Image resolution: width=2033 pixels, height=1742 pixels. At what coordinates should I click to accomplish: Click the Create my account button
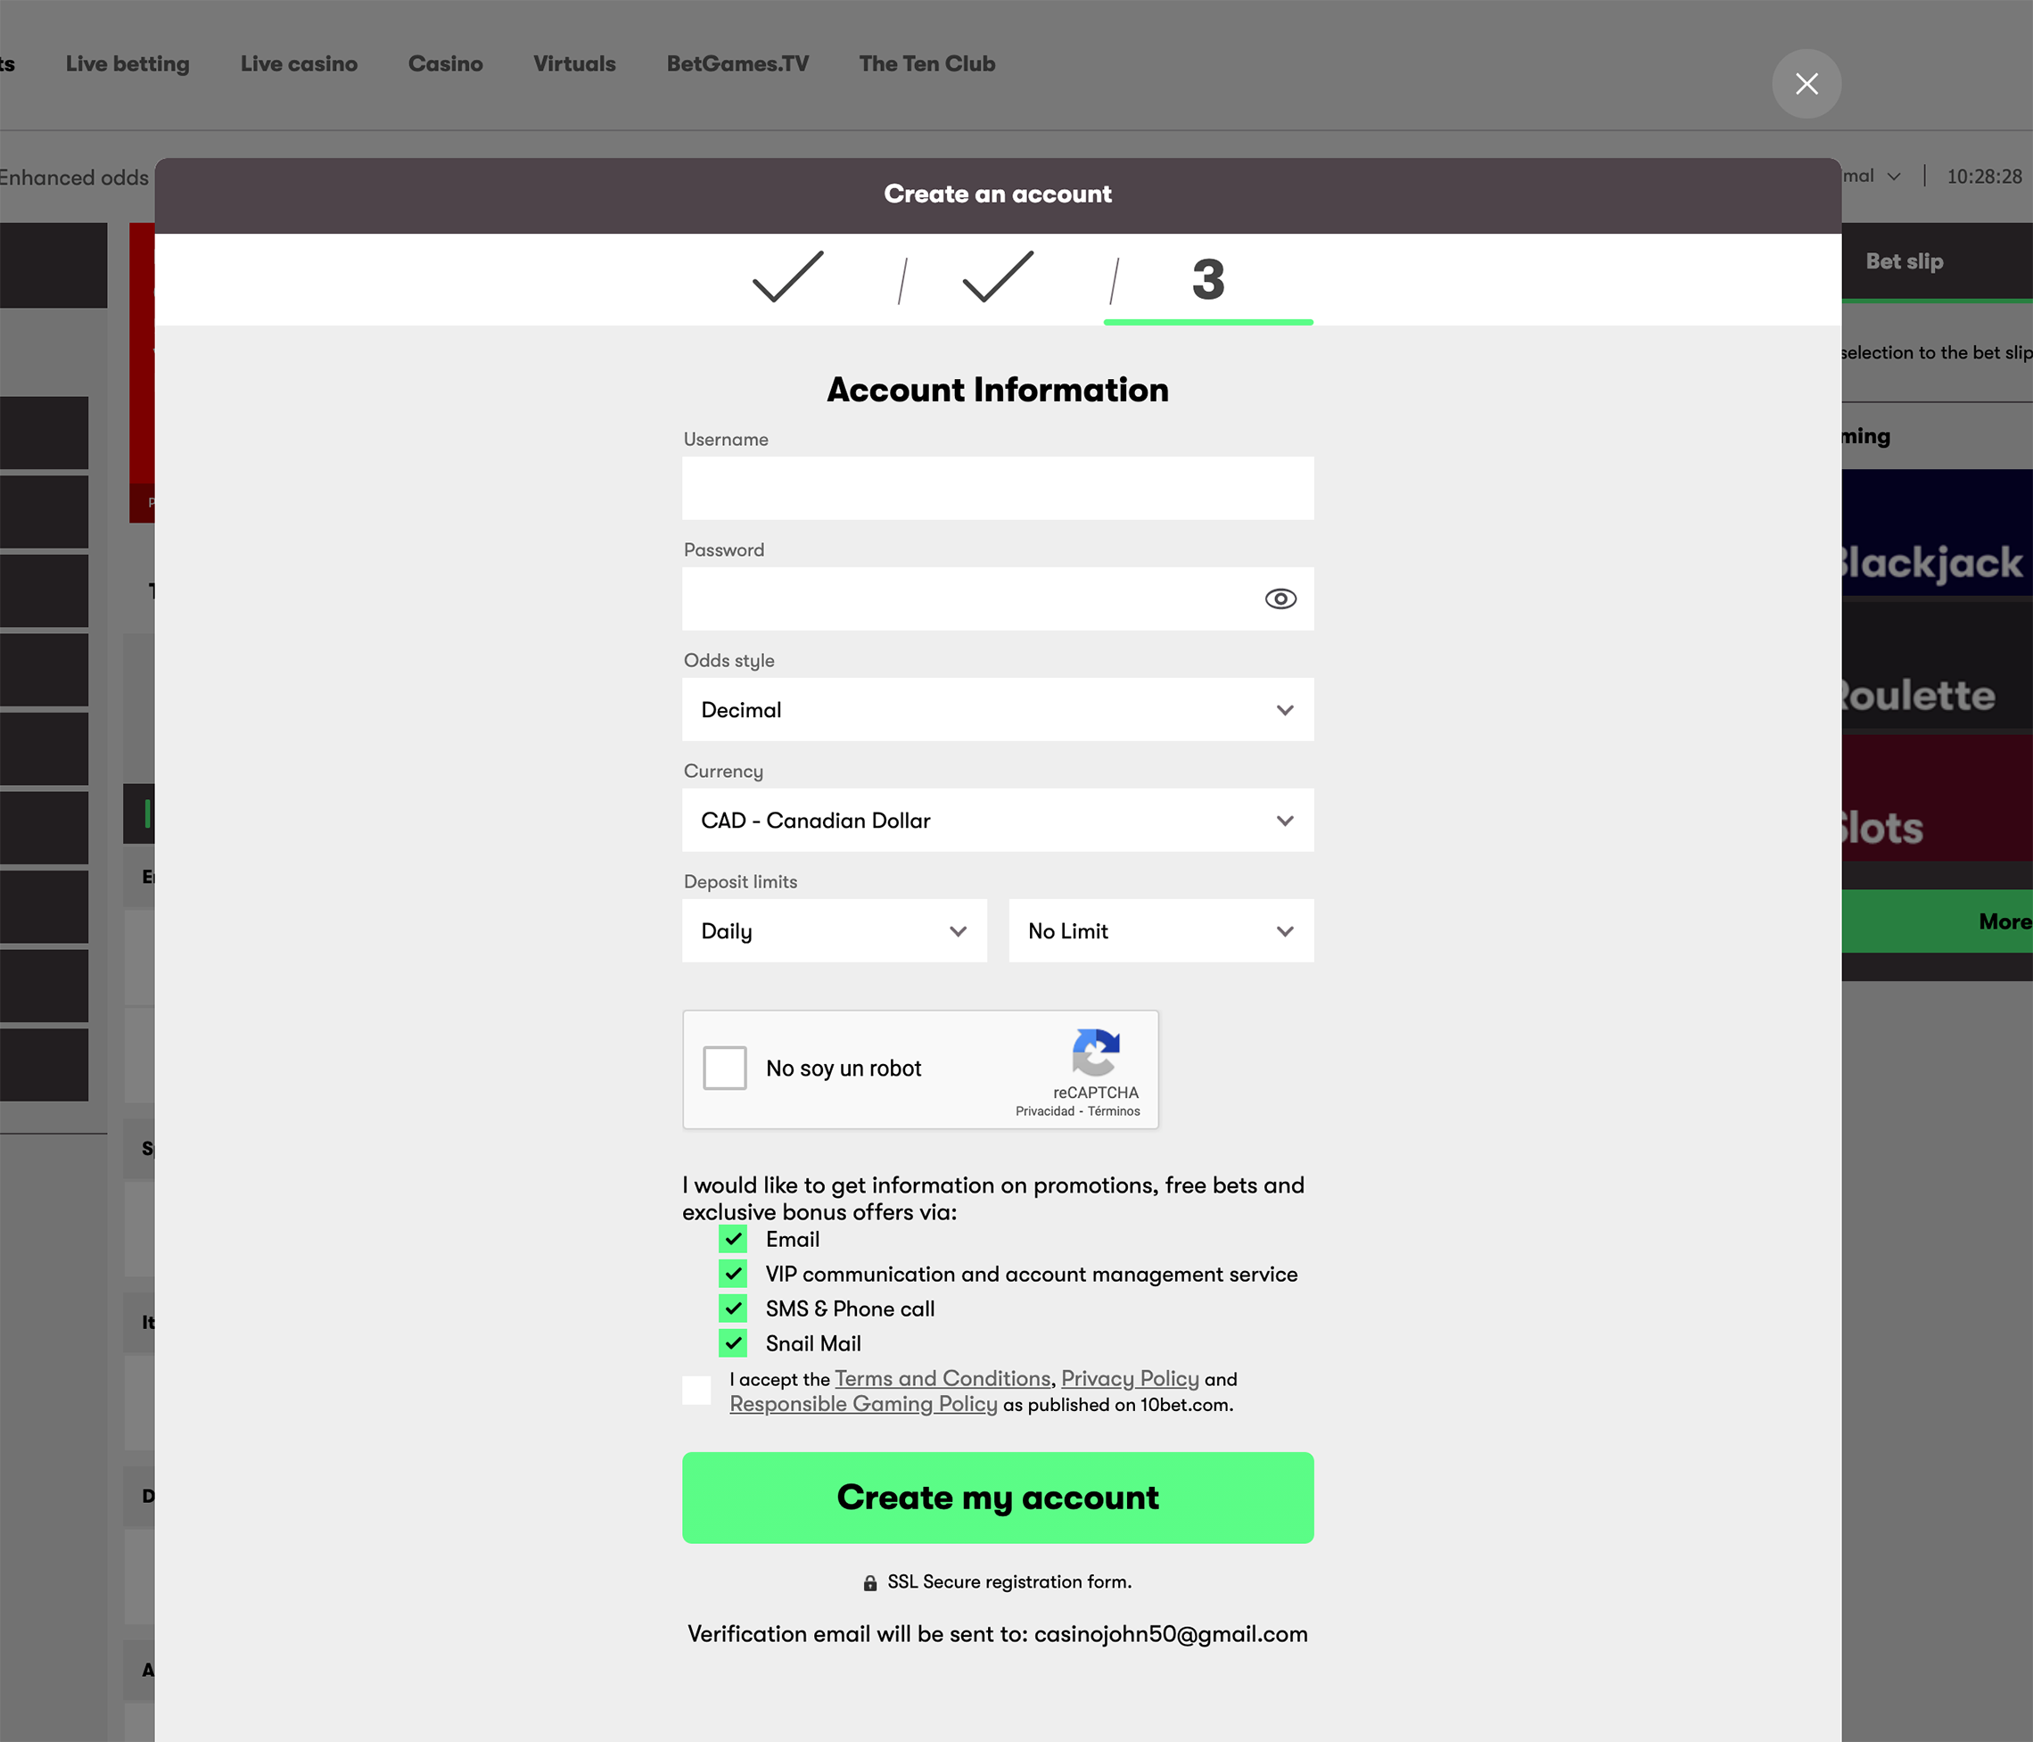pyautogui.click(x=998, y=1498)
